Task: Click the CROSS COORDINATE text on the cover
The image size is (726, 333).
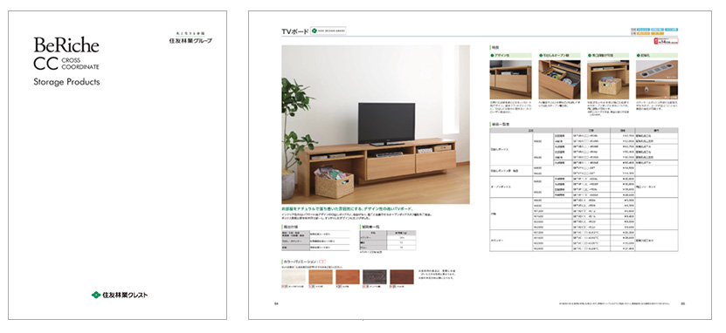Action: [80, 64]
